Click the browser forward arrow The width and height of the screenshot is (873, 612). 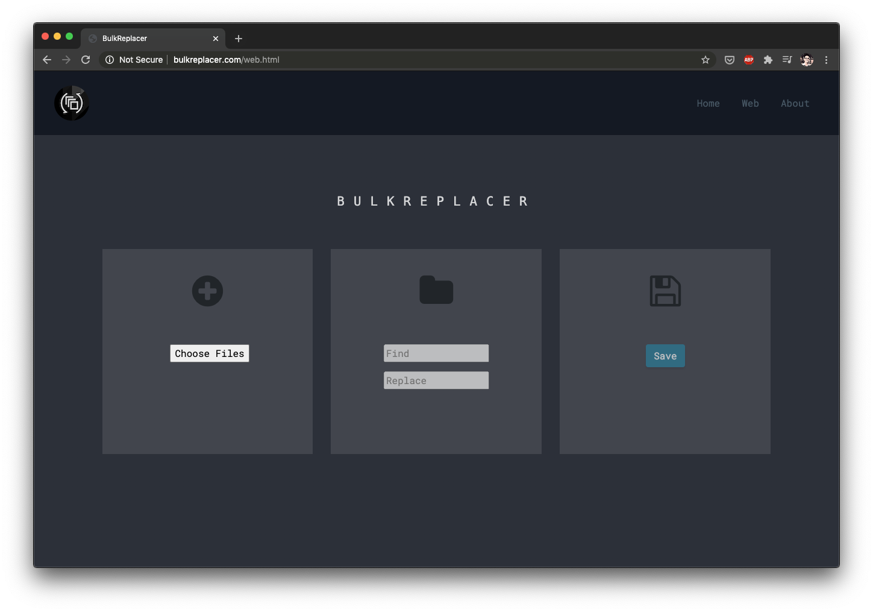66,60
